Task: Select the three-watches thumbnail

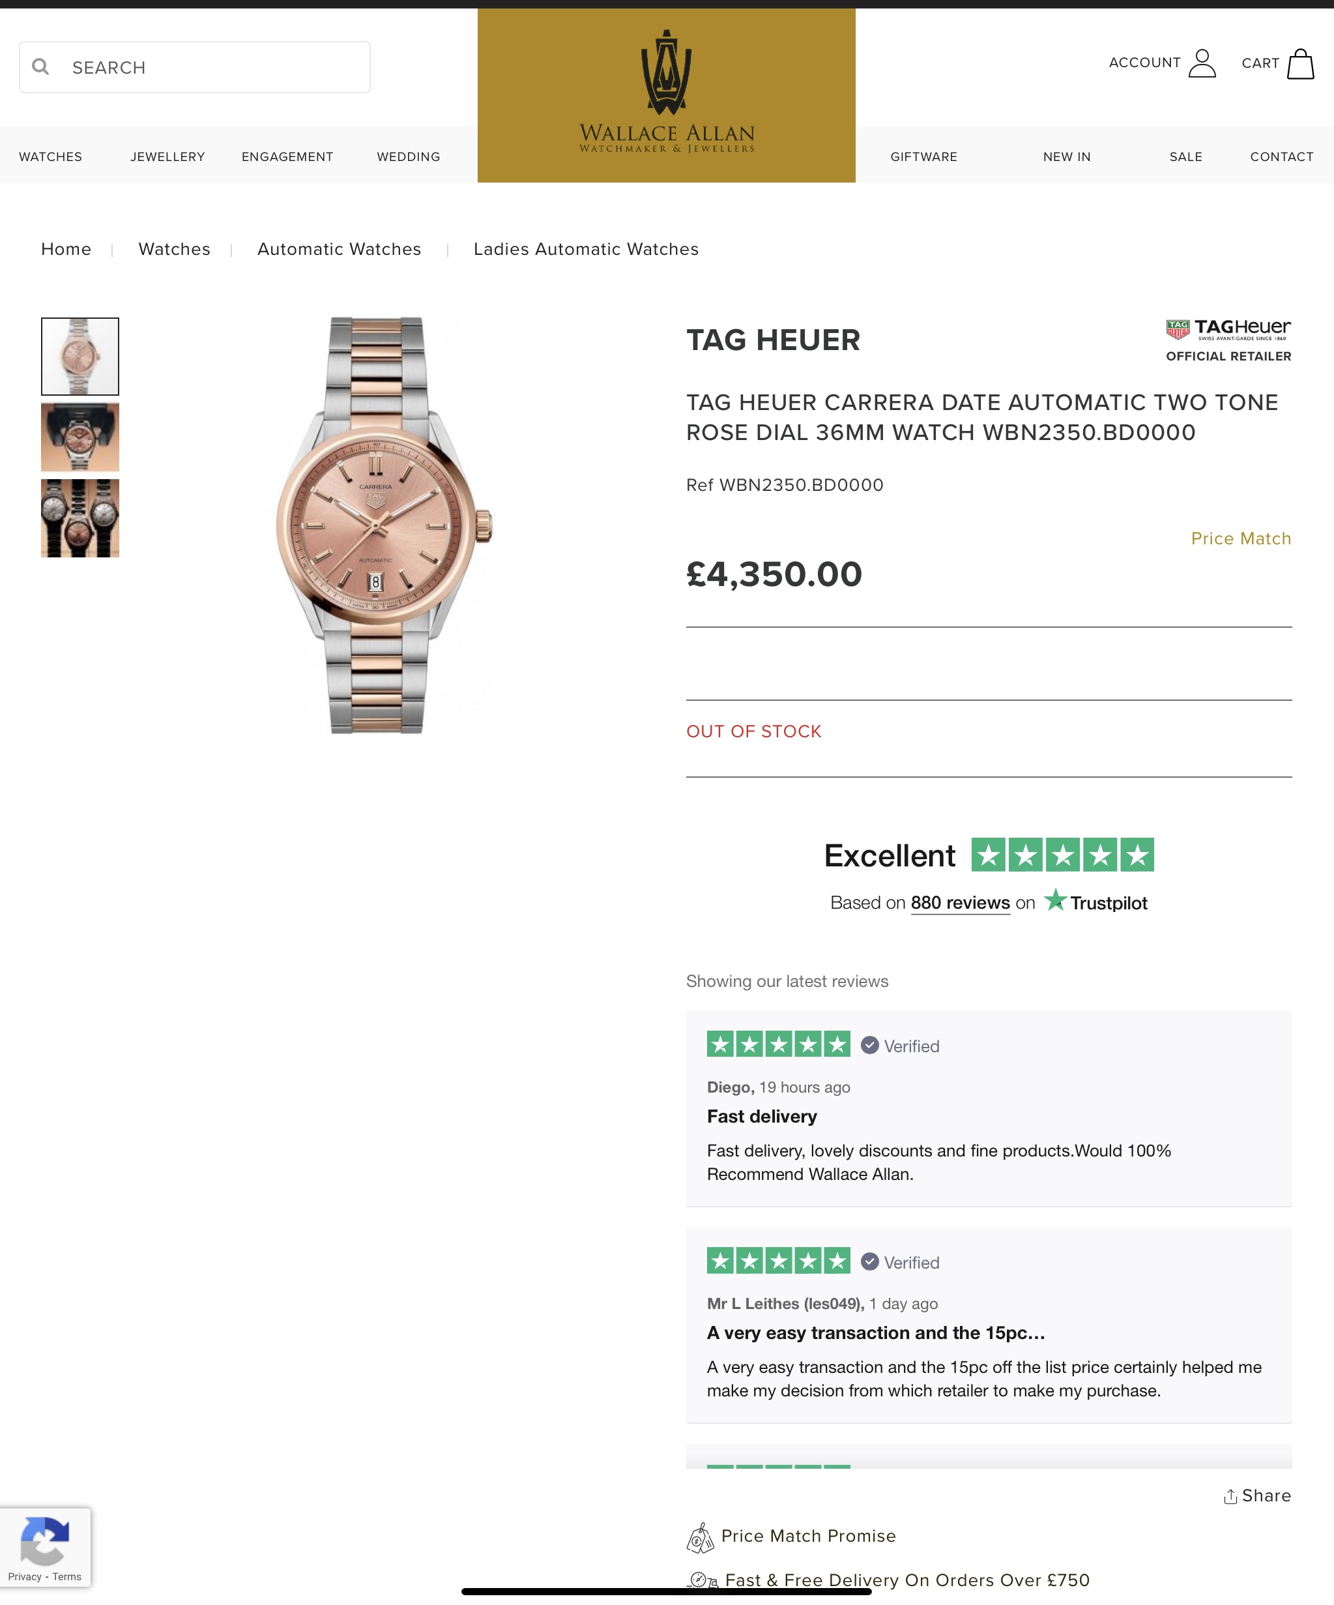Action: pos(80,518)
